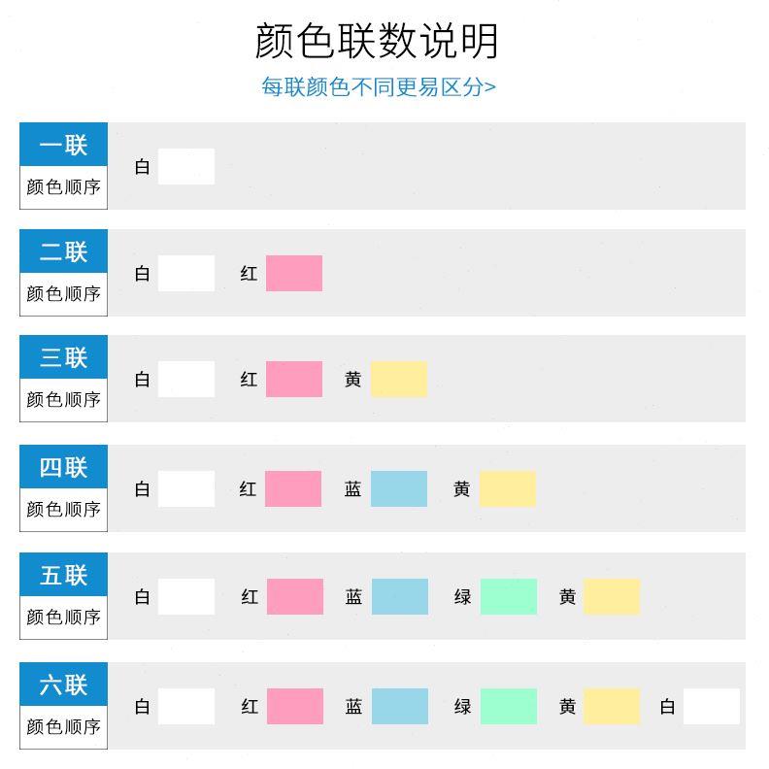769x769 pixels.
Task: Select the pink 红 swatch in the 二联 row
Action: pyautogui.click(x=294, y=273)
